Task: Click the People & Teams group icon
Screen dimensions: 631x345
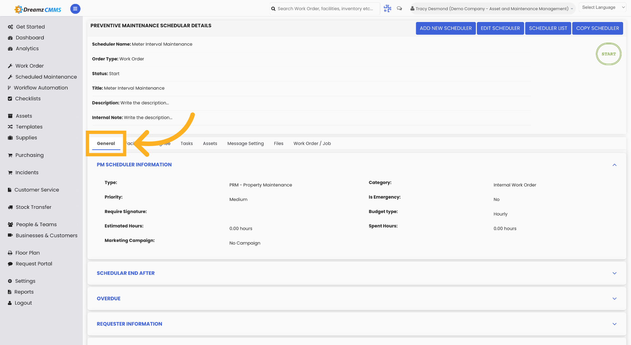Action: [x=11, y=225]
